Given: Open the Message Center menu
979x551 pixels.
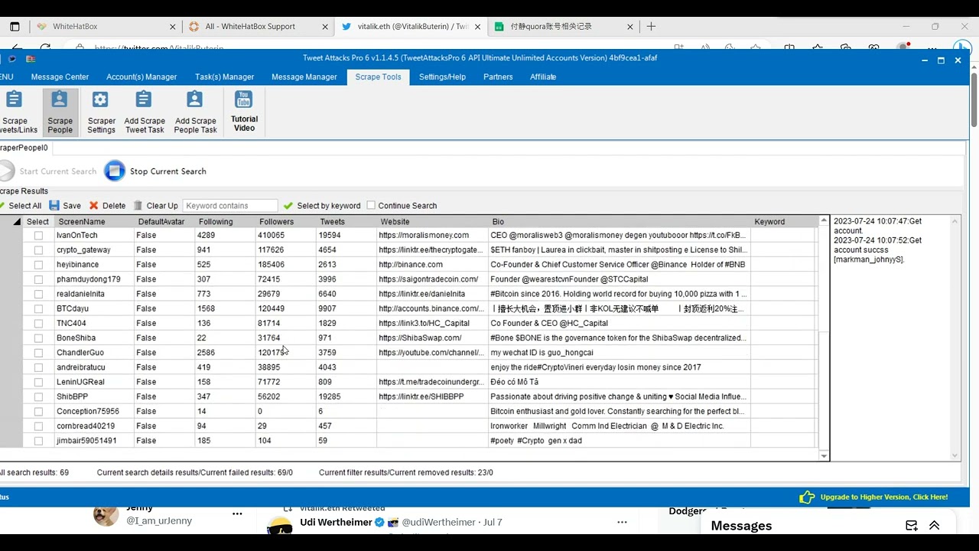Looking at the screenshot, I should pyautogui.click(x=60, y=77).
